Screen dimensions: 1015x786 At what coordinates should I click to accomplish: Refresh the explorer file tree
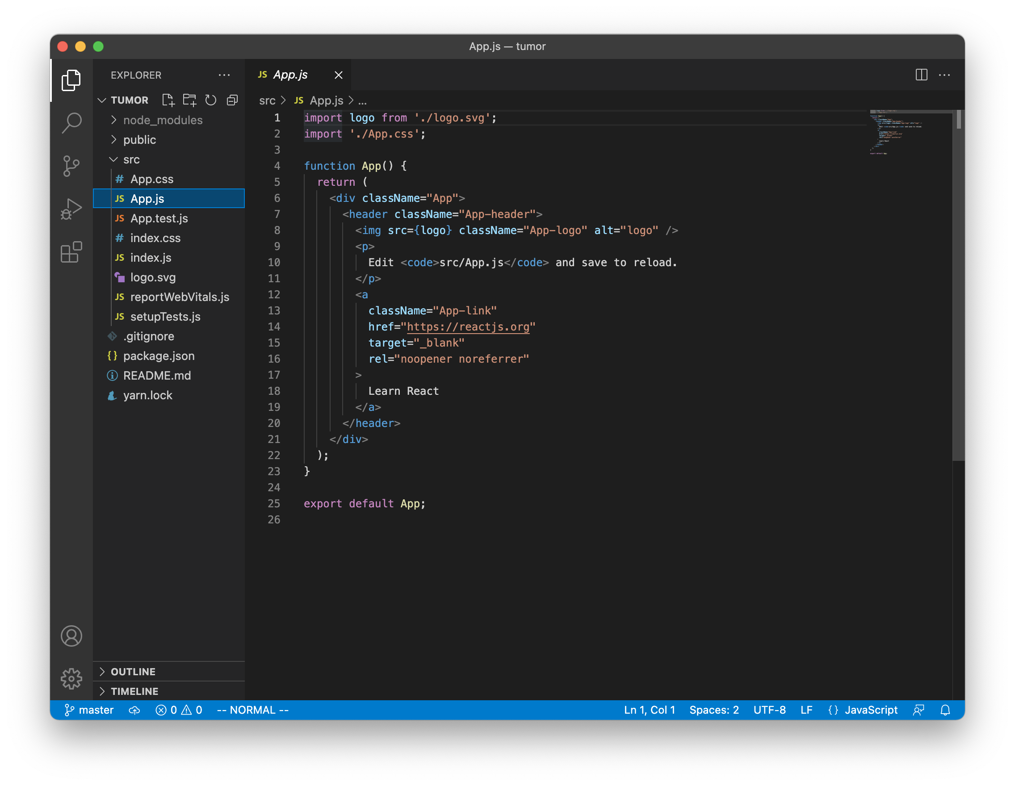(x=210, y=100)
